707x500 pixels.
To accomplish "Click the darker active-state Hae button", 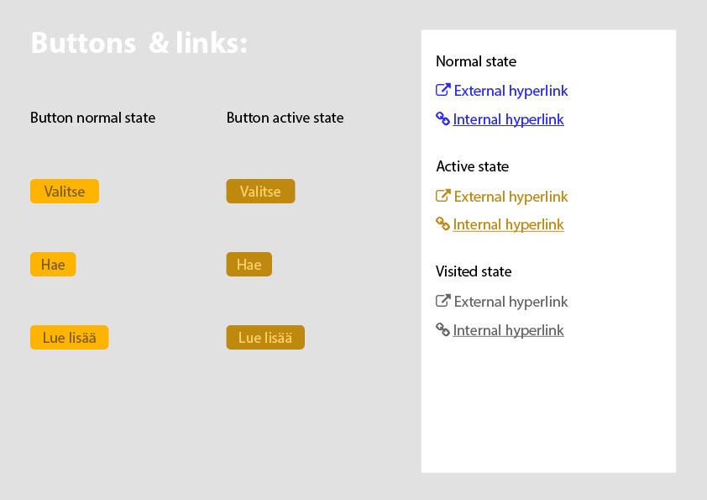I will click(249, 265).
